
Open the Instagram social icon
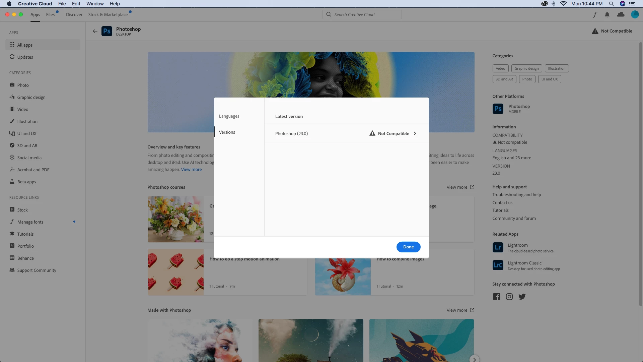click(509, 297)
